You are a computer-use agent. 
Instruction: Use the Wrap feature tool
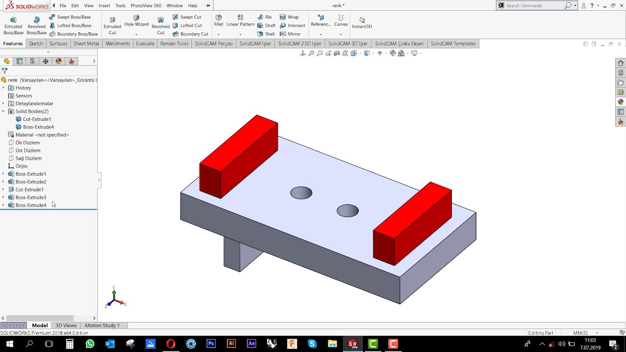289,17
